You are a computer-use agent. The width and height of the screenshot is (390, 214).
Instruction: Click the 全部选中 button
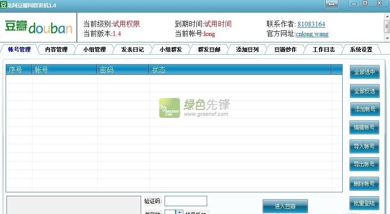pos(365,72)
